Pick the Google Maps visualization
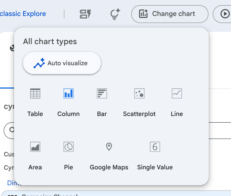The width and height of the screenshot is (231, 196). tap(109, 147)
